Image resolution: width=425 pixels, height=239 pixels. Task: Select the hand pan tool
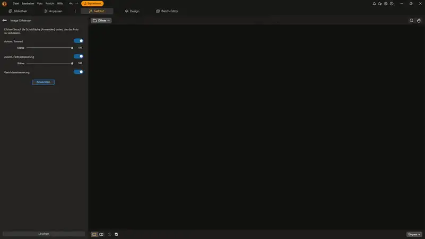(x=419, y=21)
